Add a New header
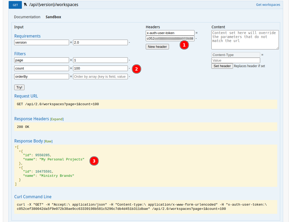The image size is (291, 222). click(157, 47)
